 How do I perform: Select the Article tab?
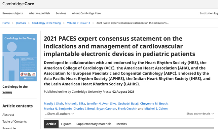(x=51, y=124)
